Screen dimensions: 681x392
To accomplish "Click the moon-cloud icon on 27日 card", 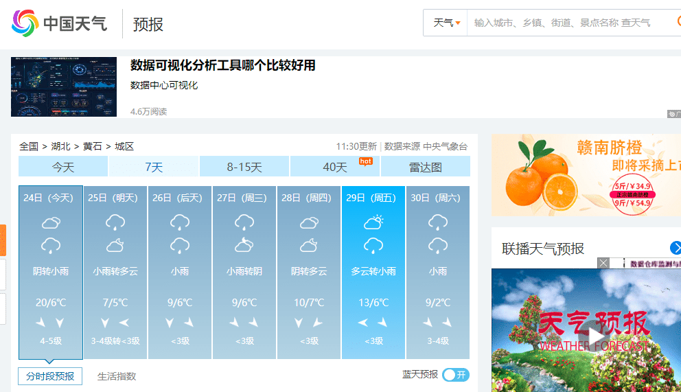I will (x=244, y=245).
